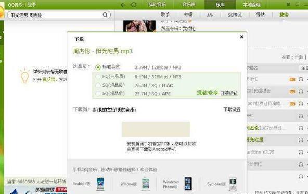Screen dimensions: 308x194
Task: Click the headphone icon in the 时代演唱会 row
Action: (x=301, y=92)
